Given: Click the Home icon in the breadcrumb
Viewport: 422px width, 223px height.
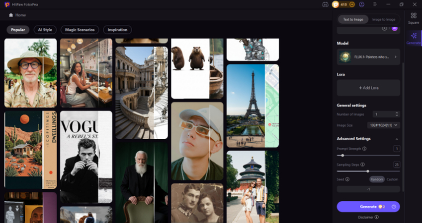Looking at the screenshot, I should pos(11,15).
